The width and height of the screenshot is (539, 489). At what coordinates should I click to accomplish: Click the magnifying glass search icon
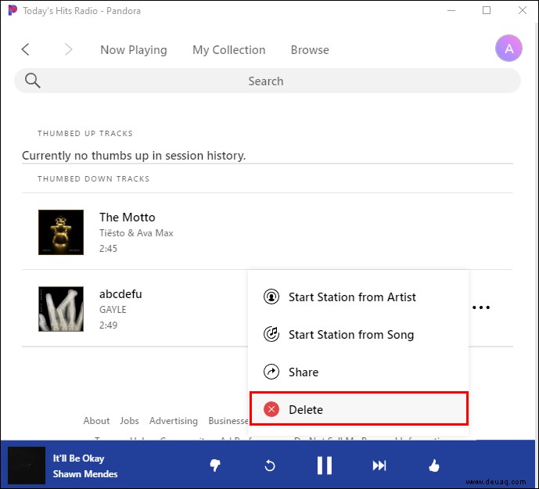[32, 81]
